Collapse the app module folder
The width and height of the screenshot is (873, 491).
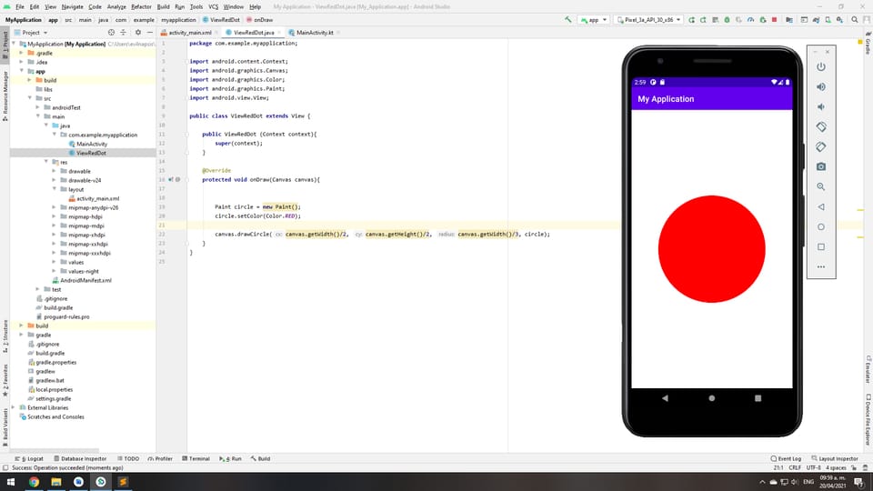click(22, 71)
